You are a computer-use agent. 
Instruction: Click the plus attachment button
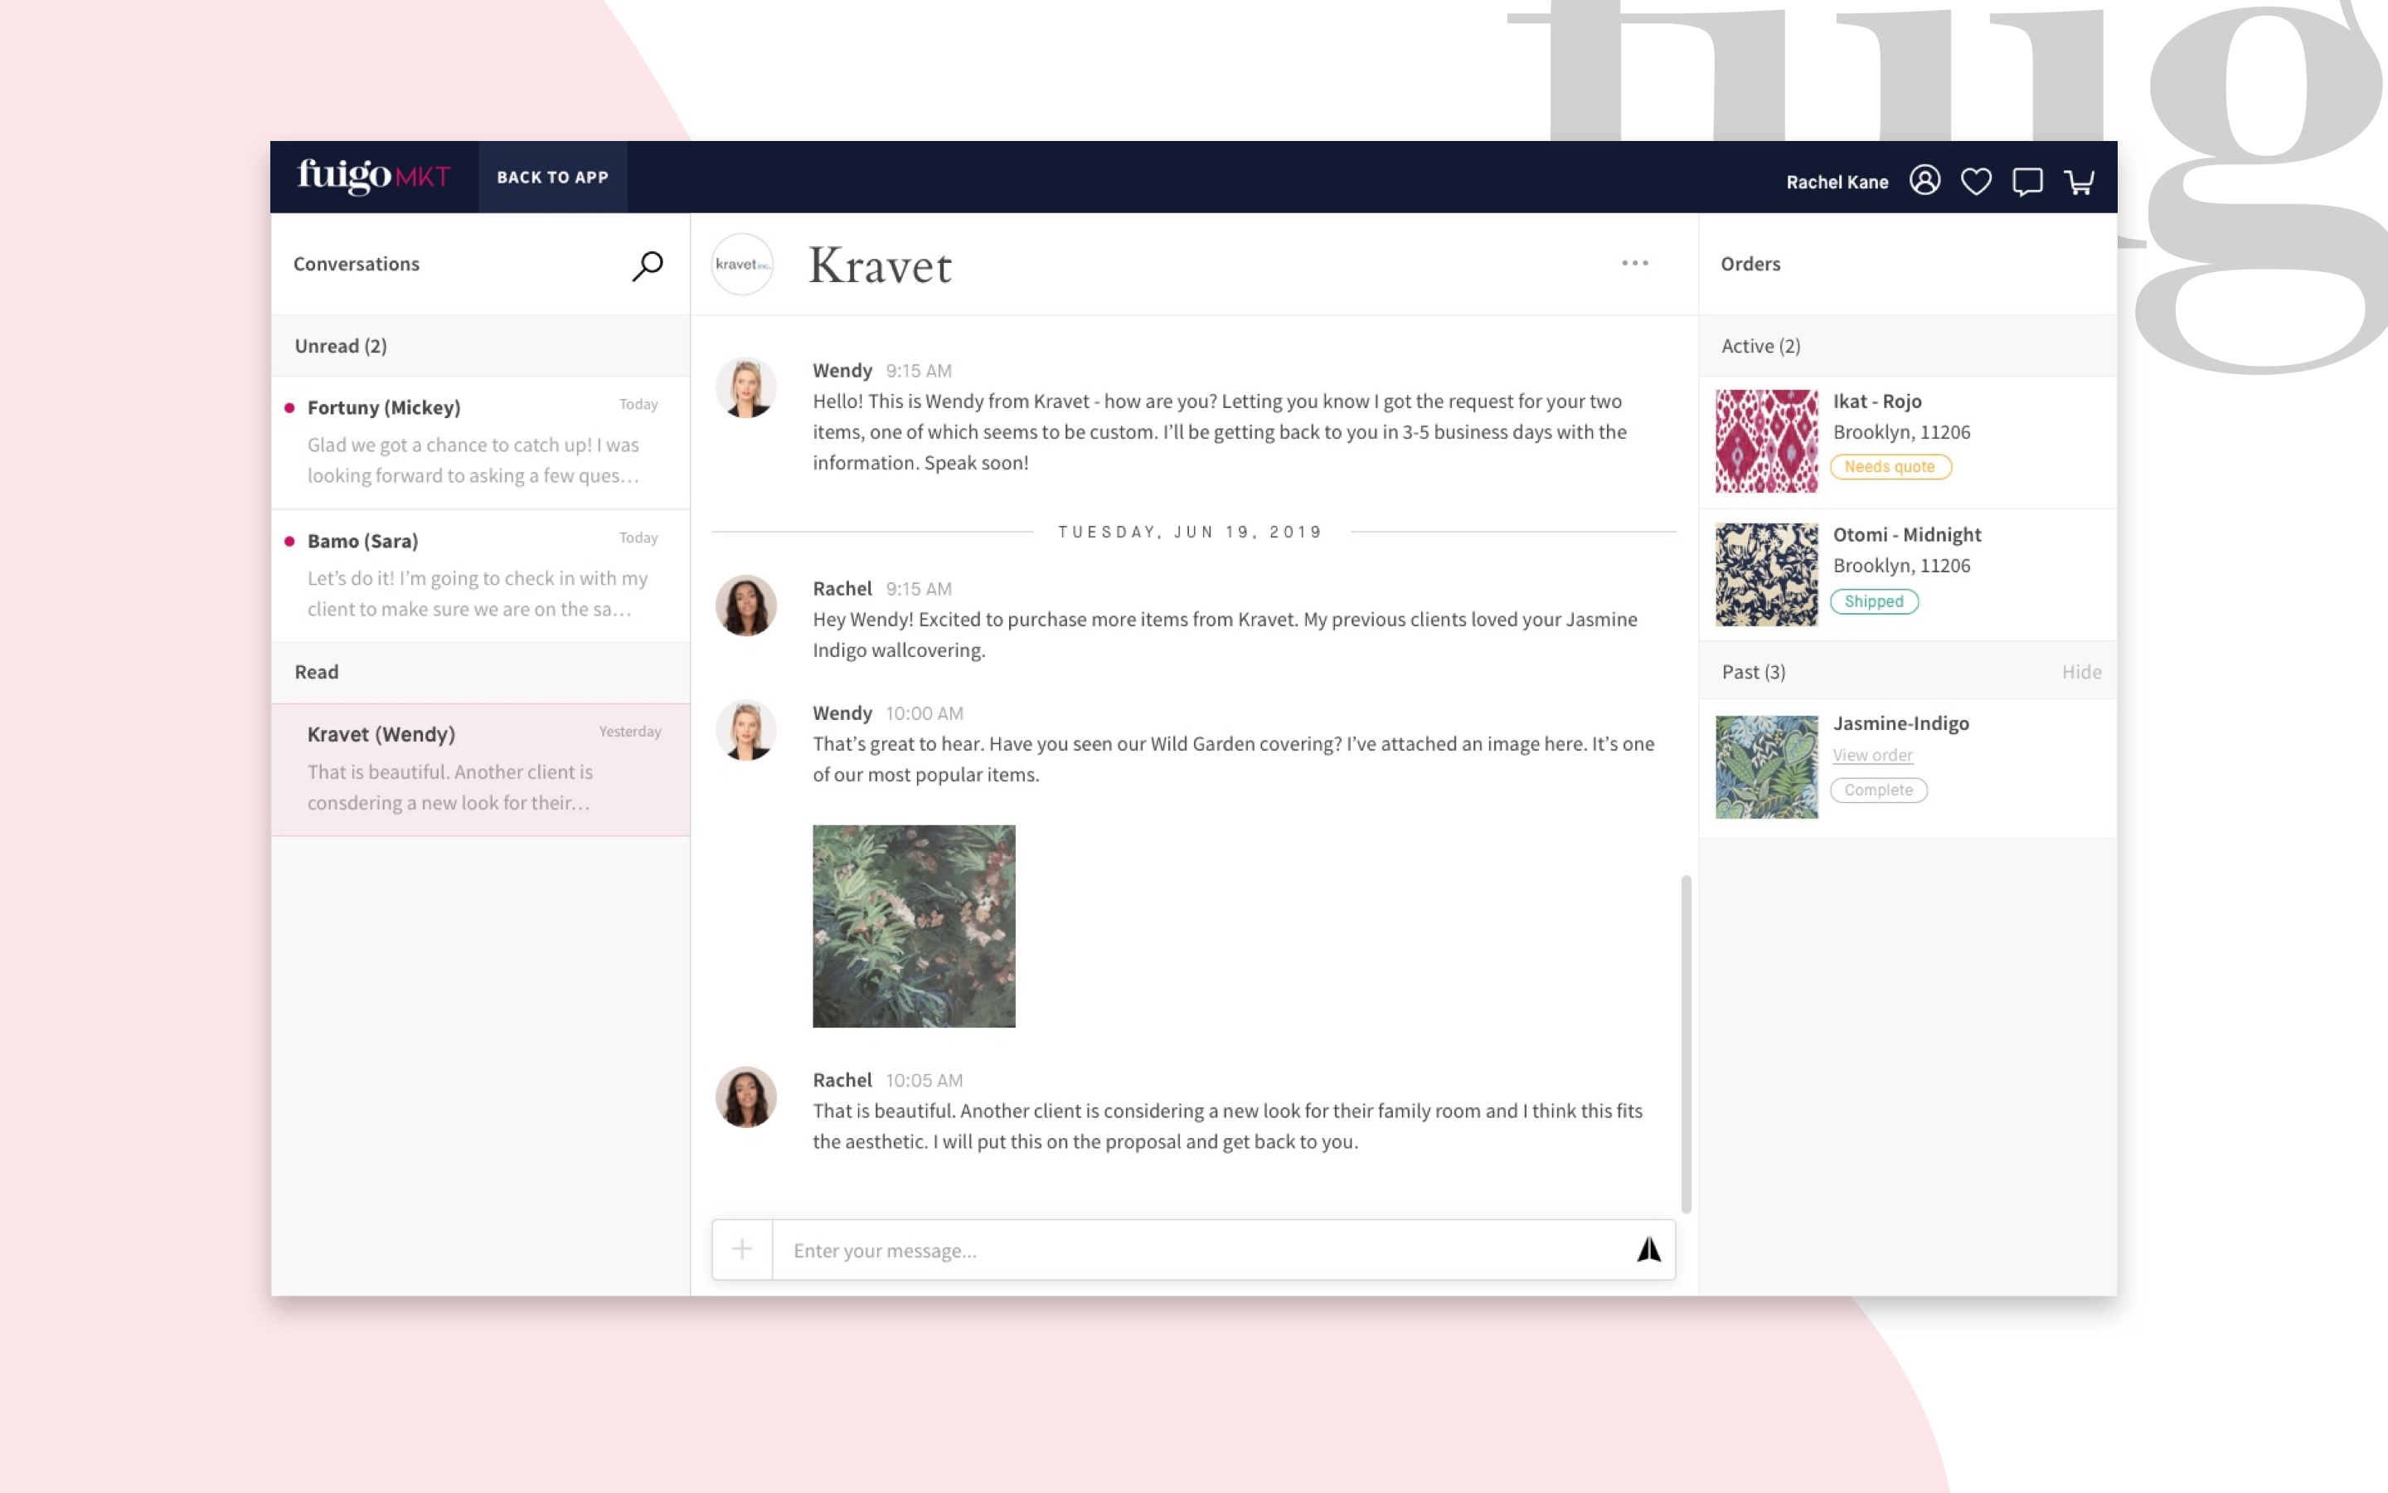[x=742, y=1250]
